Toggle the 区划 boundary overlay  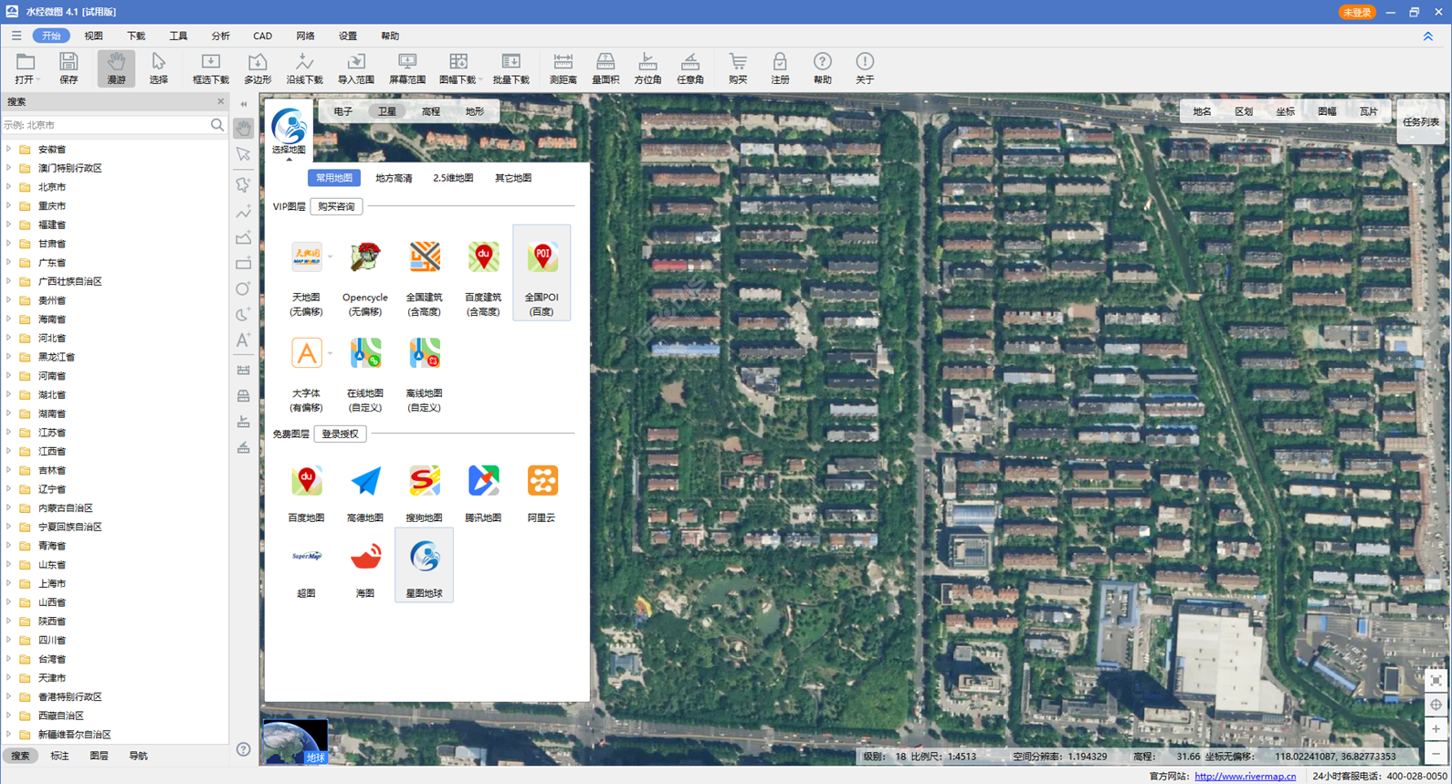click(x=1244, y=111)
